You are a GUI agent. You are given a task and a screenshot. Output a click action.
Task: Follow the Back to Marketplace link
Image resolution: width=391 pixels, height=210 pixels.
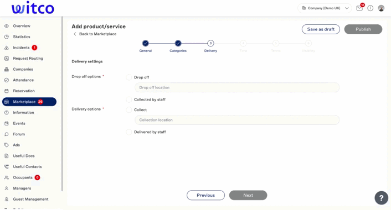coord(95,34)
